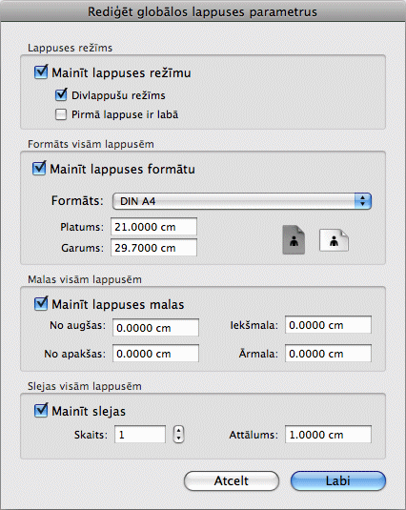Image resolution: width=406 pixels, height=510 pixels.
Task: Select the portrait page orientation icon
Action: (x=294, y=239)
